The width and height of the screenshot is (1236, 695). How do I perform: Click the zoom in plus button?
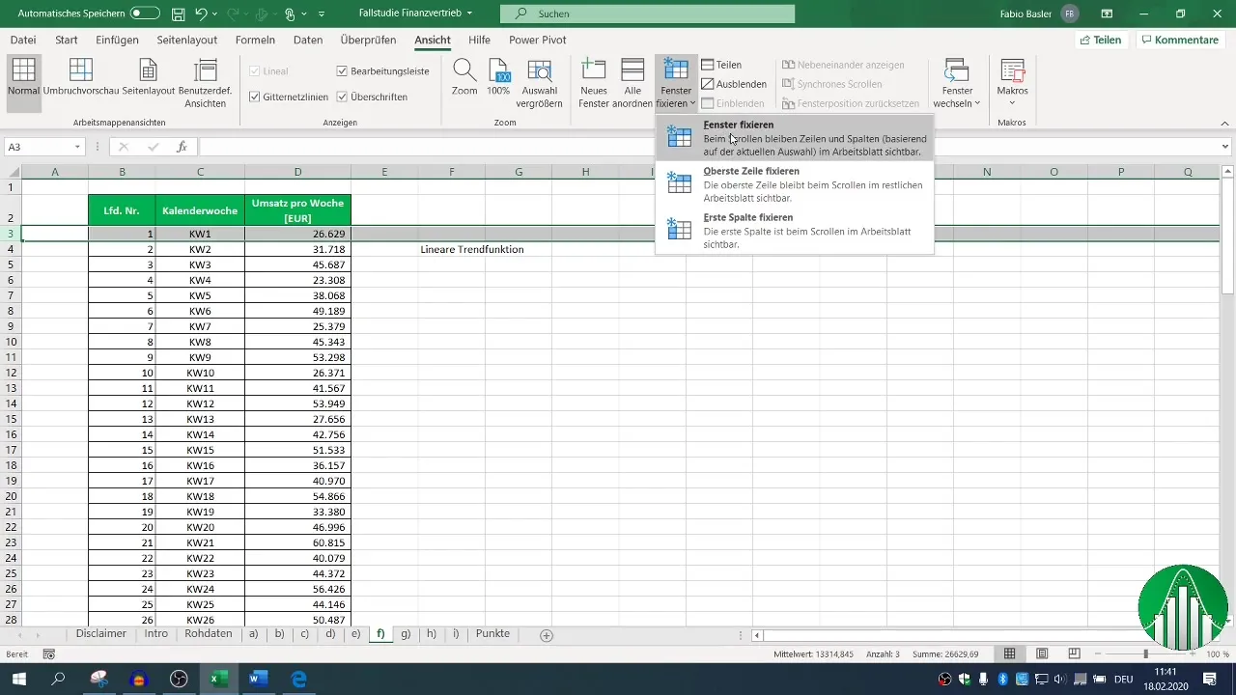click(1194, 653)
